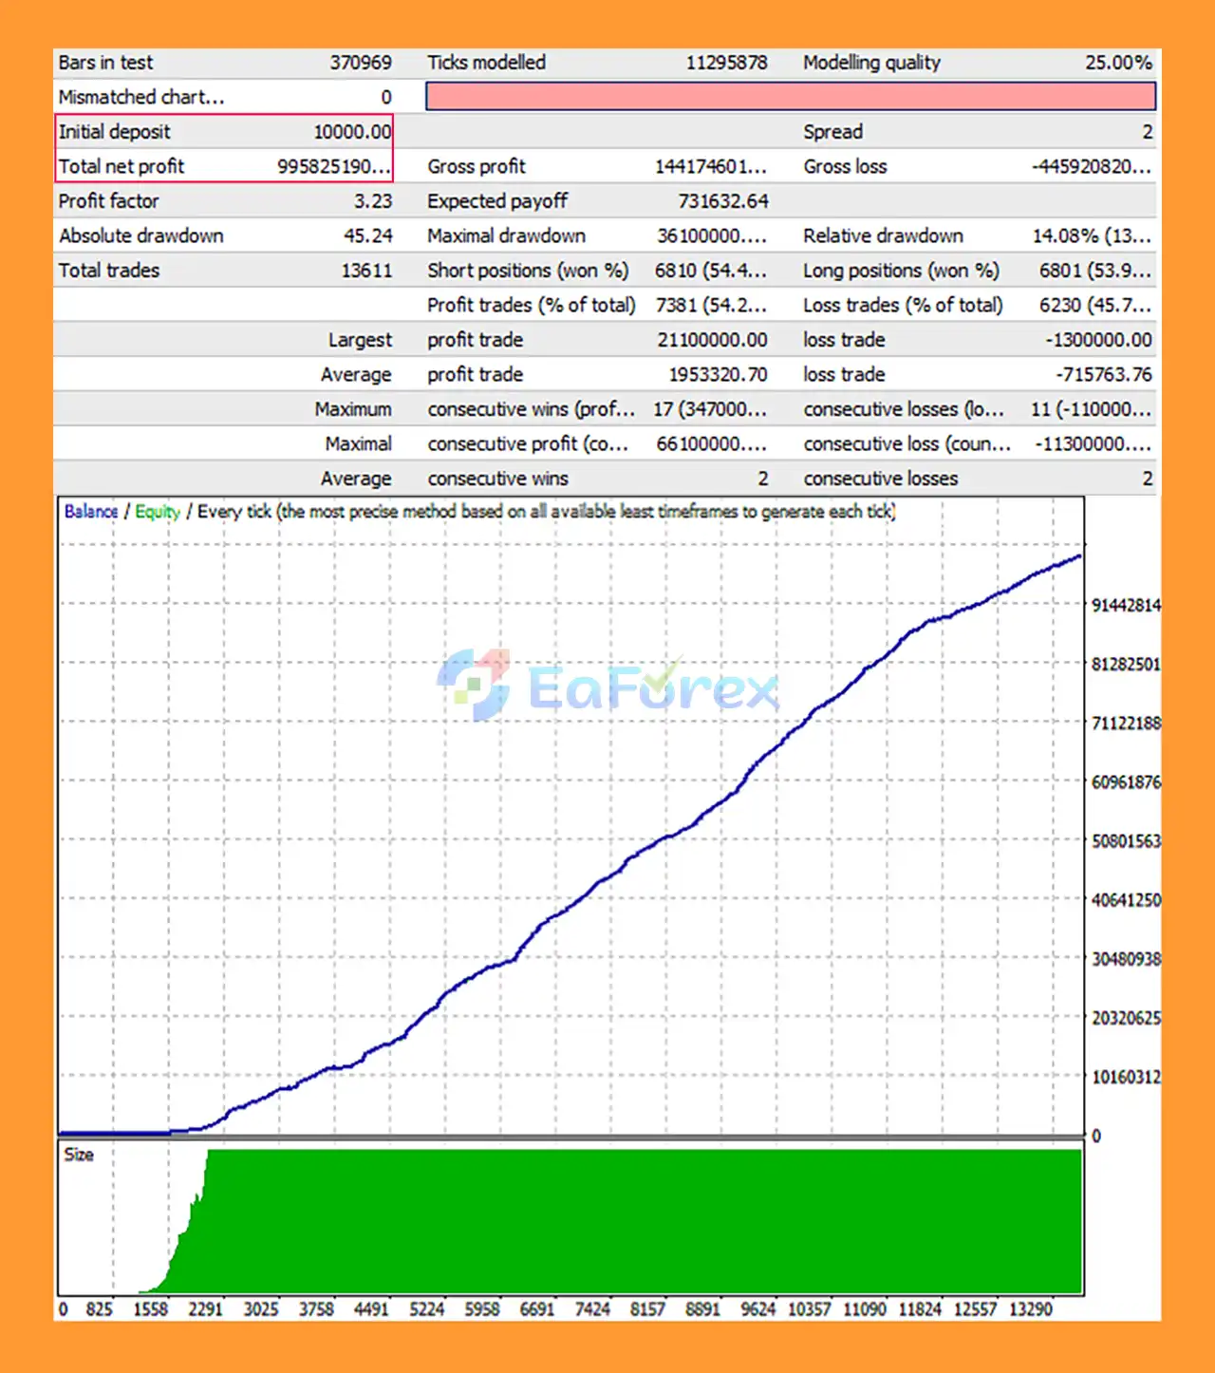Click the pink modelling quality bar
The height and width of the screenshot is (1373, 1215).
coord(790,97)
